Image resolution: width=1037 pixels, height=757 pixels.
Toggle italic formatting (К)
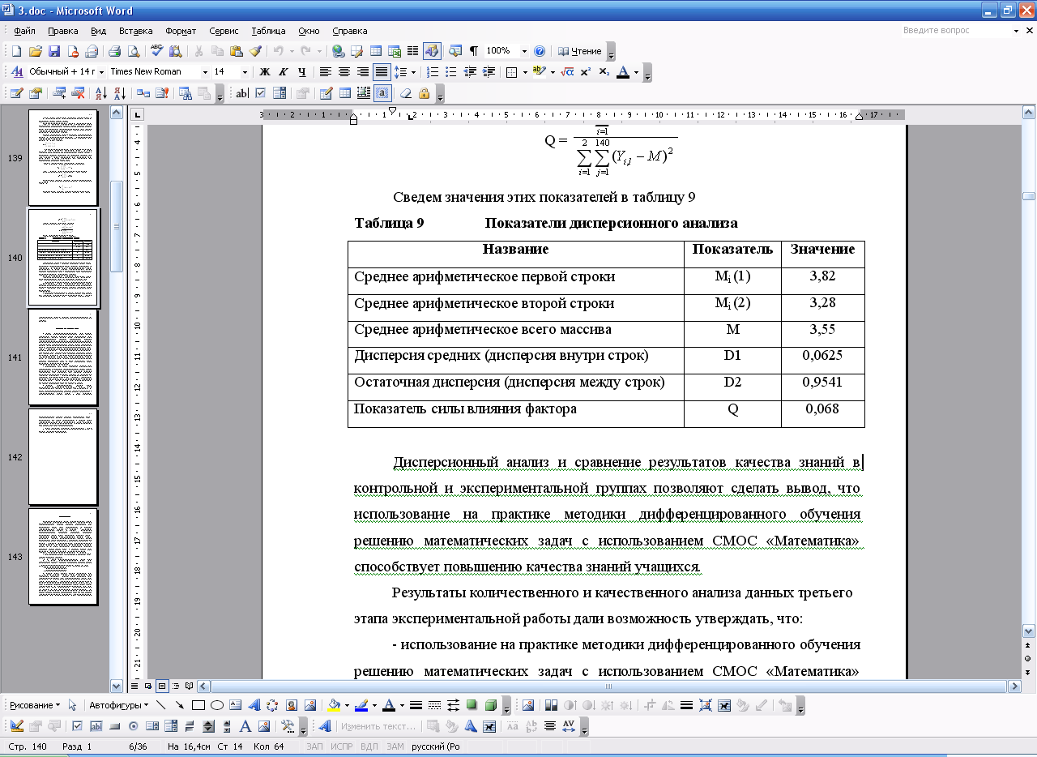[283, 71]
